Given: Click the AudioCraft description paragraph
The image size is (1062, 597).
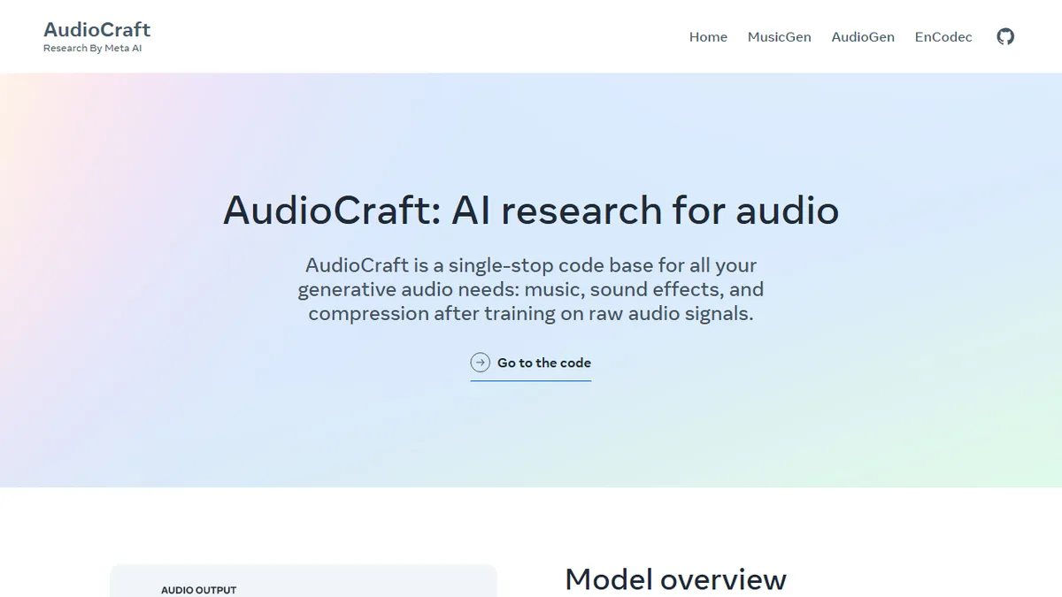Looking at the screenshot, I should click(531, 289).
